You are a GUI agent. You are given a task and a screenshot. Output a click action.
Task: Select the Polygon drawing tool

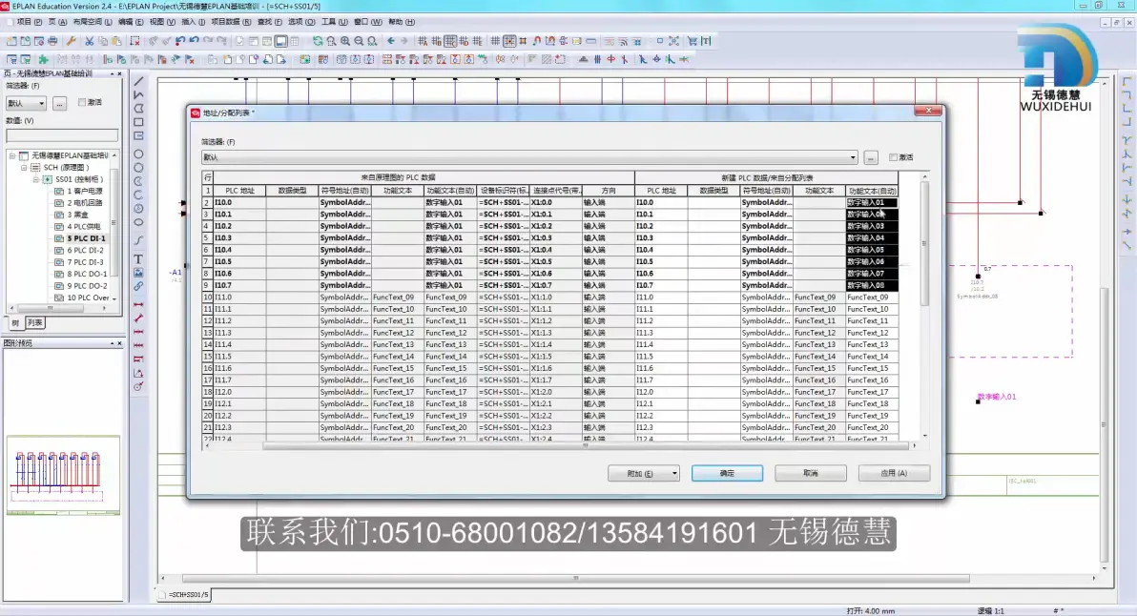tap(138, 109)
